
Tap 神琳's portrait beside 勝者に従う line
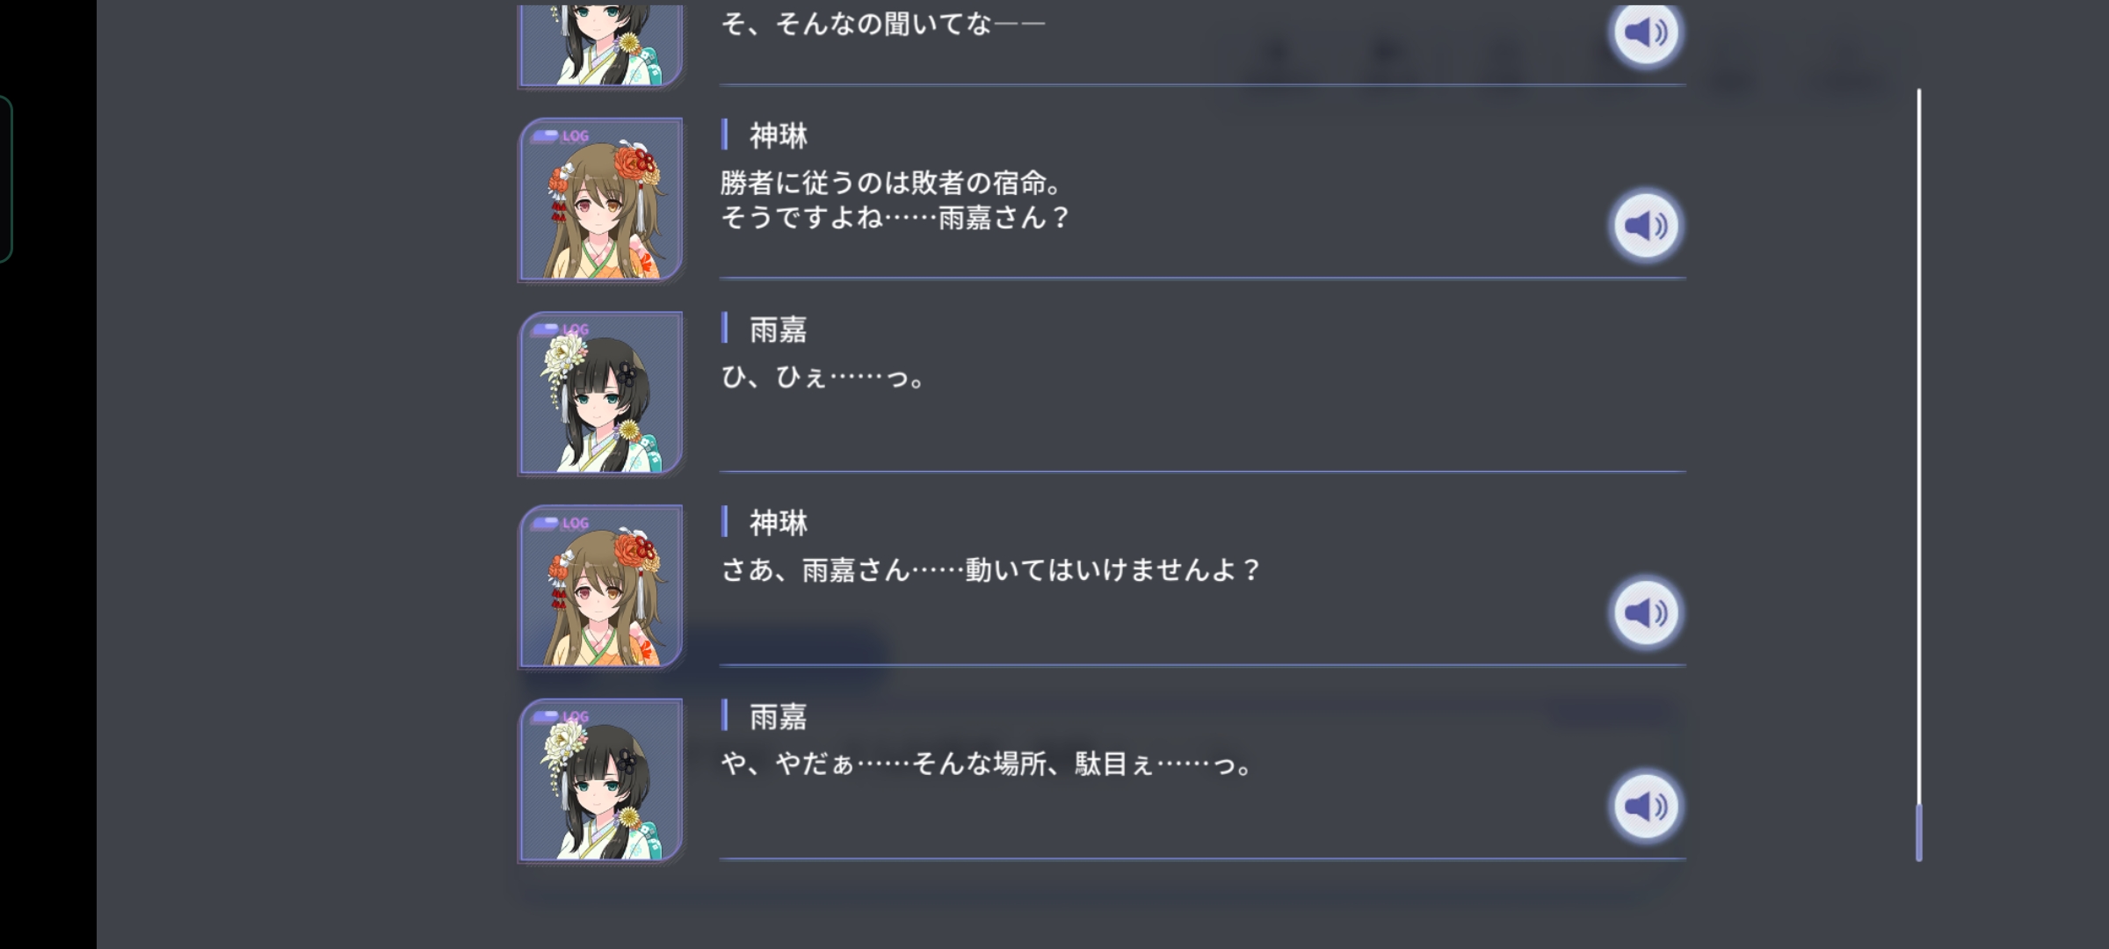pyautogui.click(x=601, y=199)
